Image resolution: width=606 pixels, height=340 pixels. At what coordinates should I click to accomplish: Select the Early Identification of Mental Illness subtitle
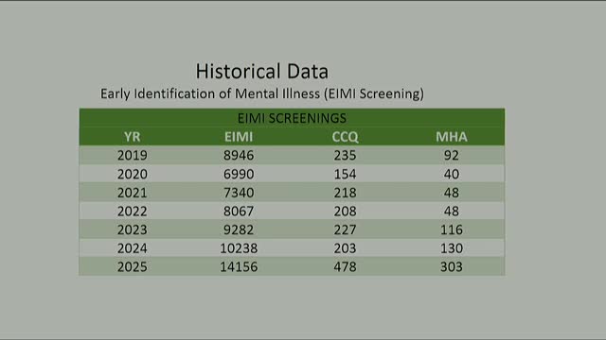point(262,93)
